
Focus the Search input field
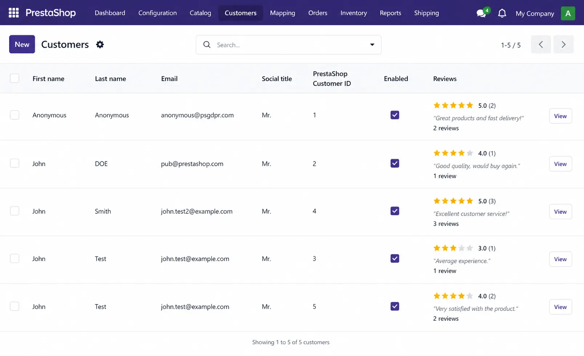click(x=289, y=45)
